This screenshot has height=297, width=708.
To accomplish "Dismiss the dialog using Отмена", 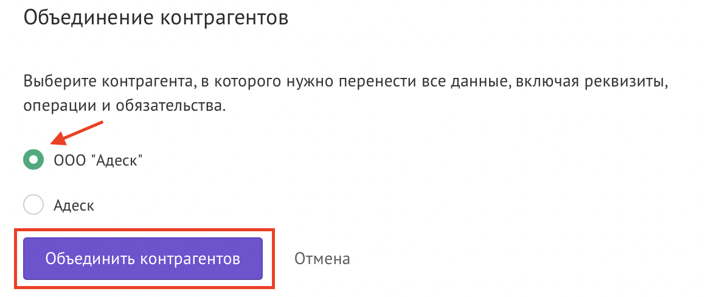I will 322,259.
